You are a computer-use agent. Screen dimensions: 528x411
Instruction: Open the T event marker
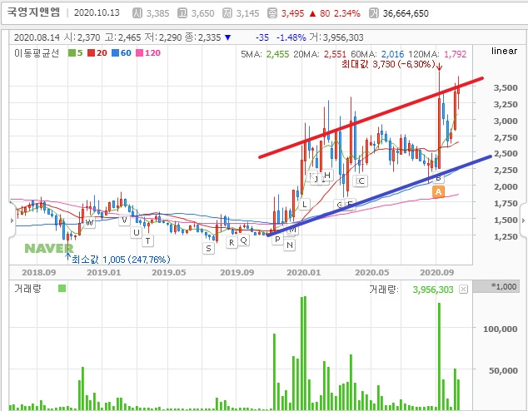(147, 240)
